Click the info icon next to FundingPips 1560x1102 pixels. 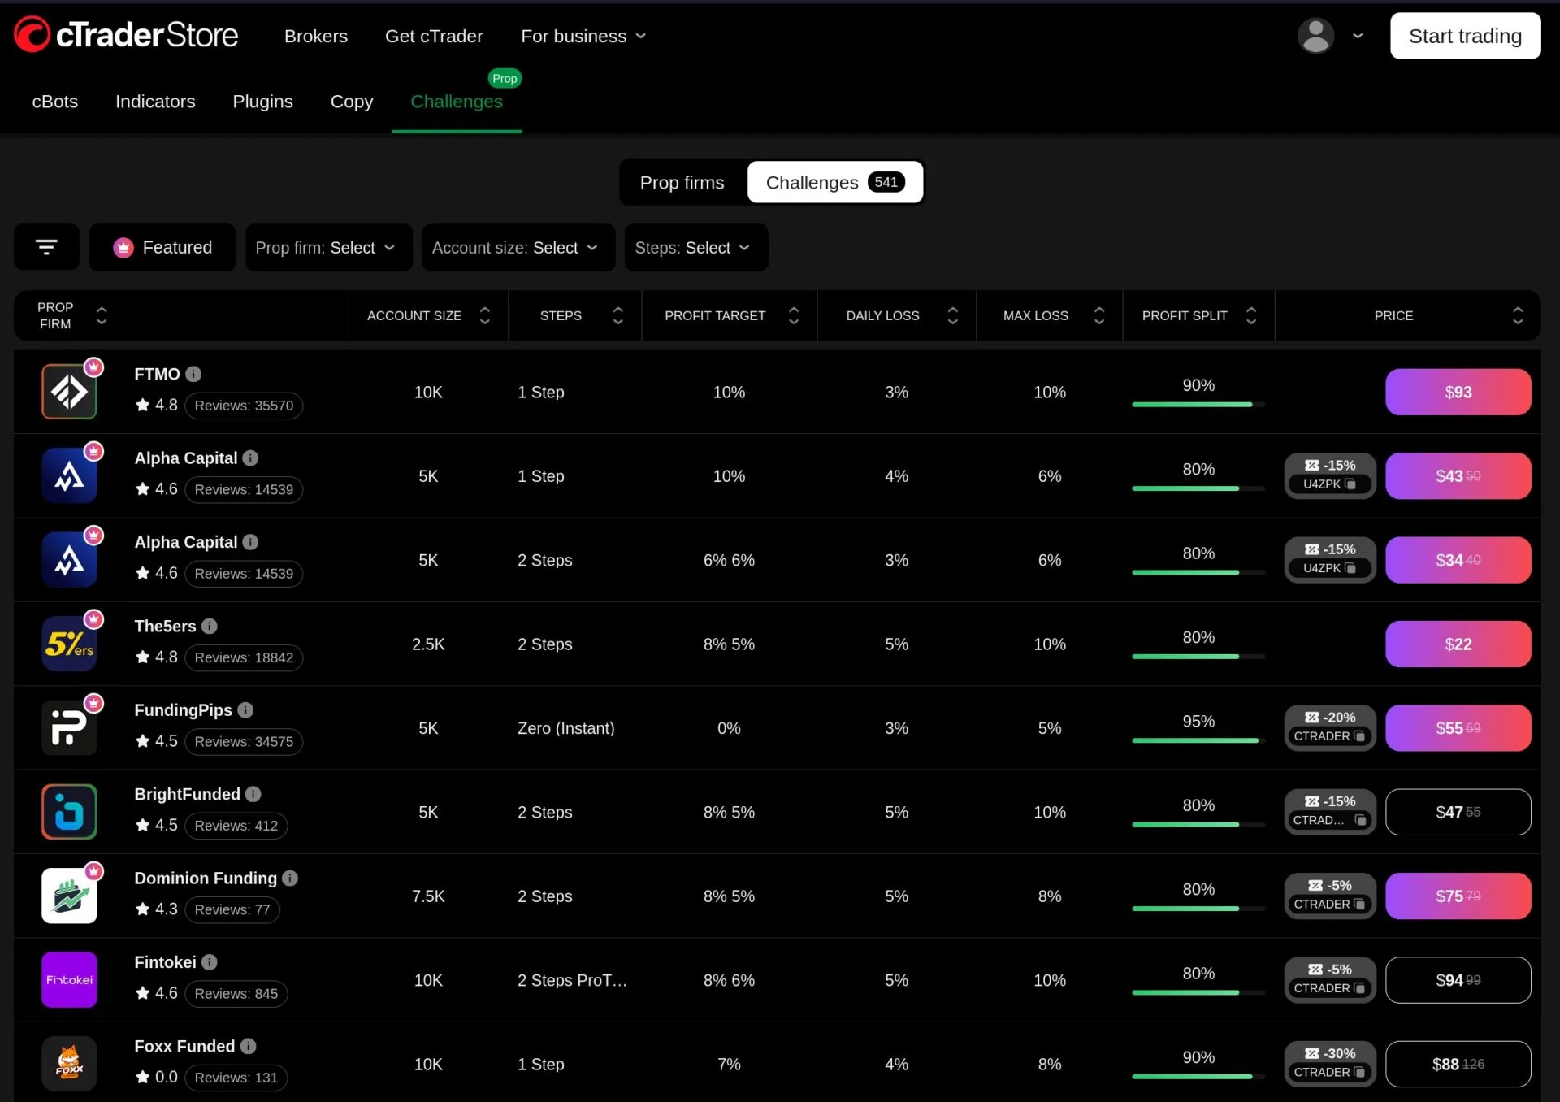[245, 710]
